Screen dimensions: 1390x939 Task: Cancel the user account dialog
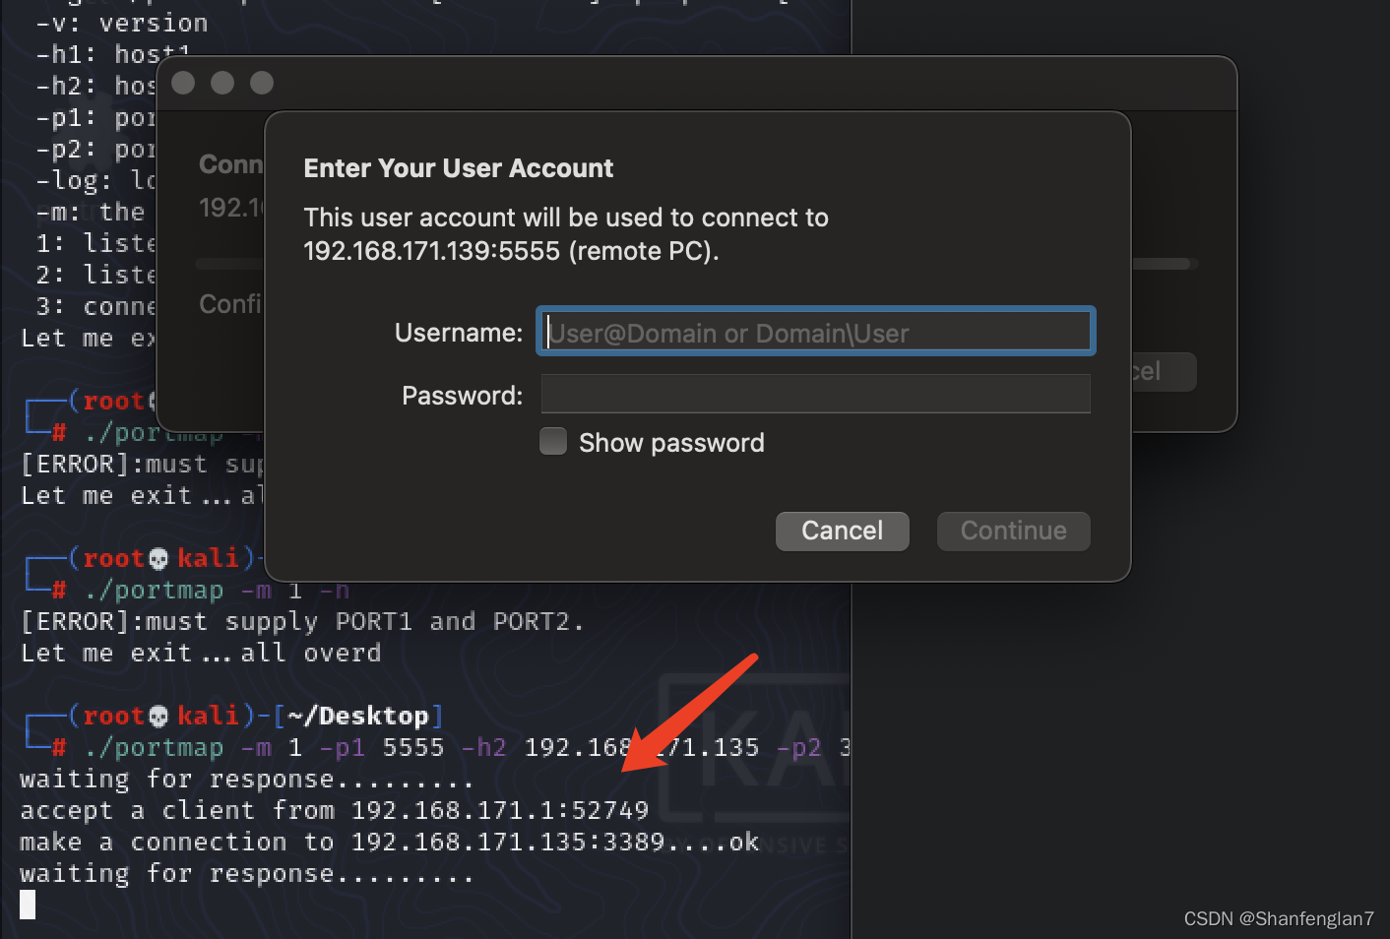tap(842, 531)
